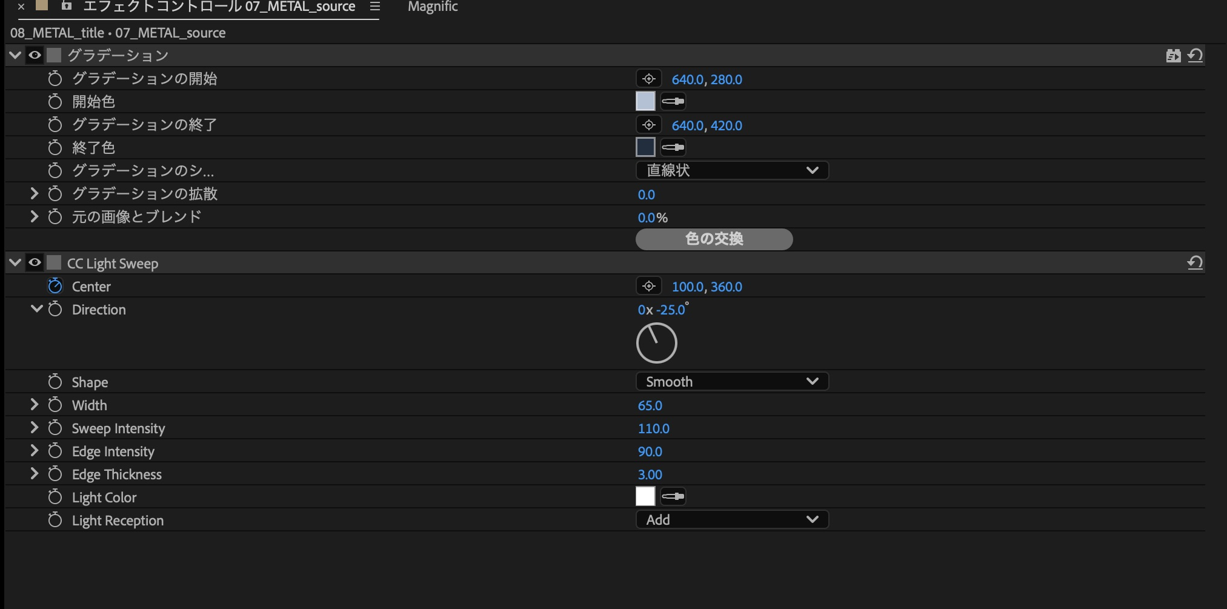Use eyedropper for 開始色
Screen dimensions: 1227x609
[x=673, y=101]
